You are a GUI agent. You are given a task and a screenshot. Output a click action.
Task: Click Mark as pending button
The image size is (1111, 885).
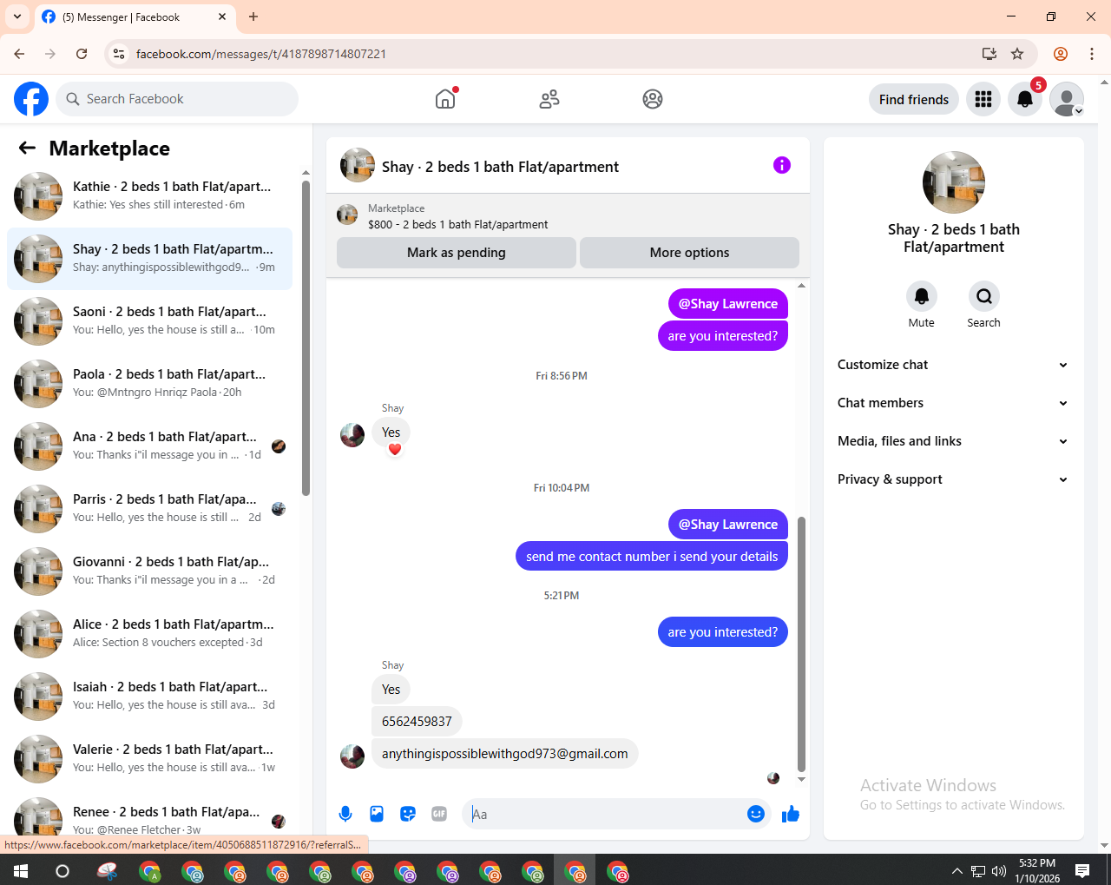click(457, 253)
